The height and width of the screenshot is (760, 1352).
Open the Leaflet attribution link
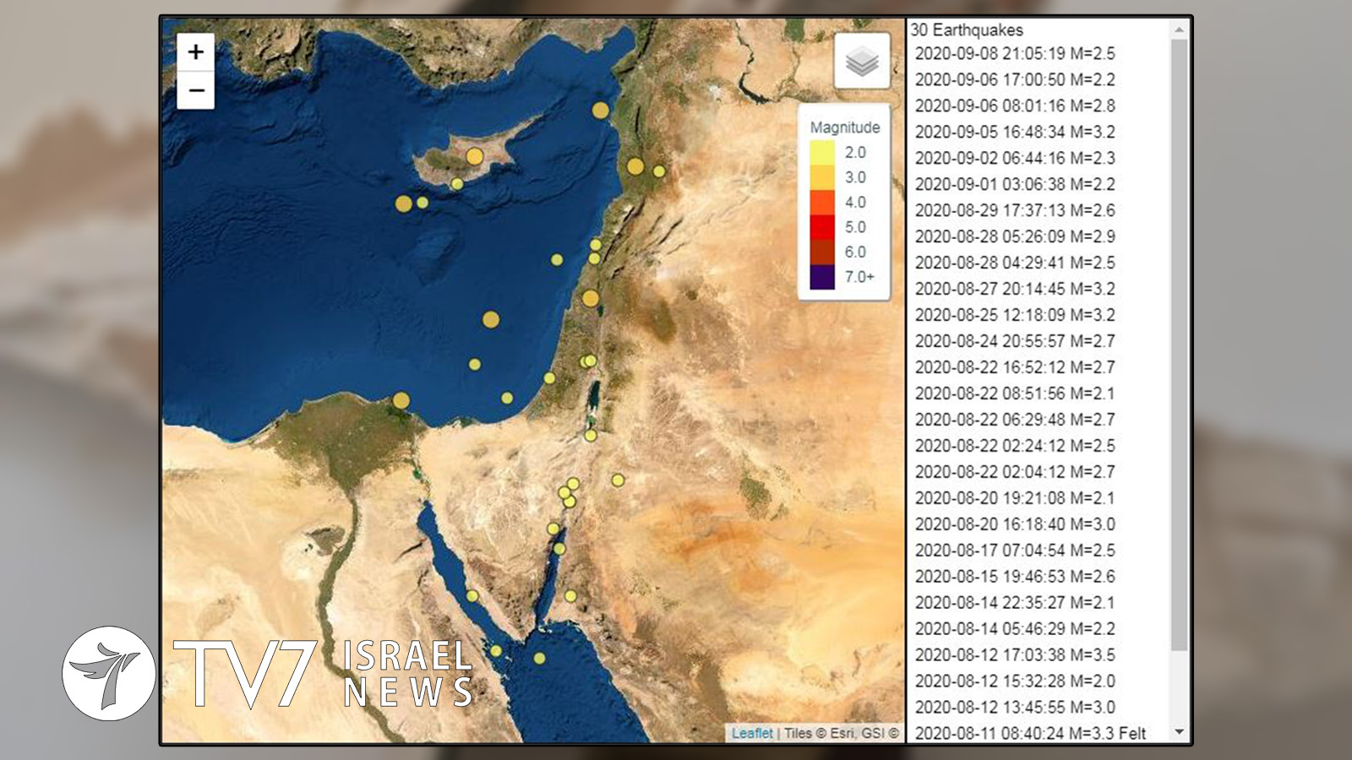pos(751,733)
